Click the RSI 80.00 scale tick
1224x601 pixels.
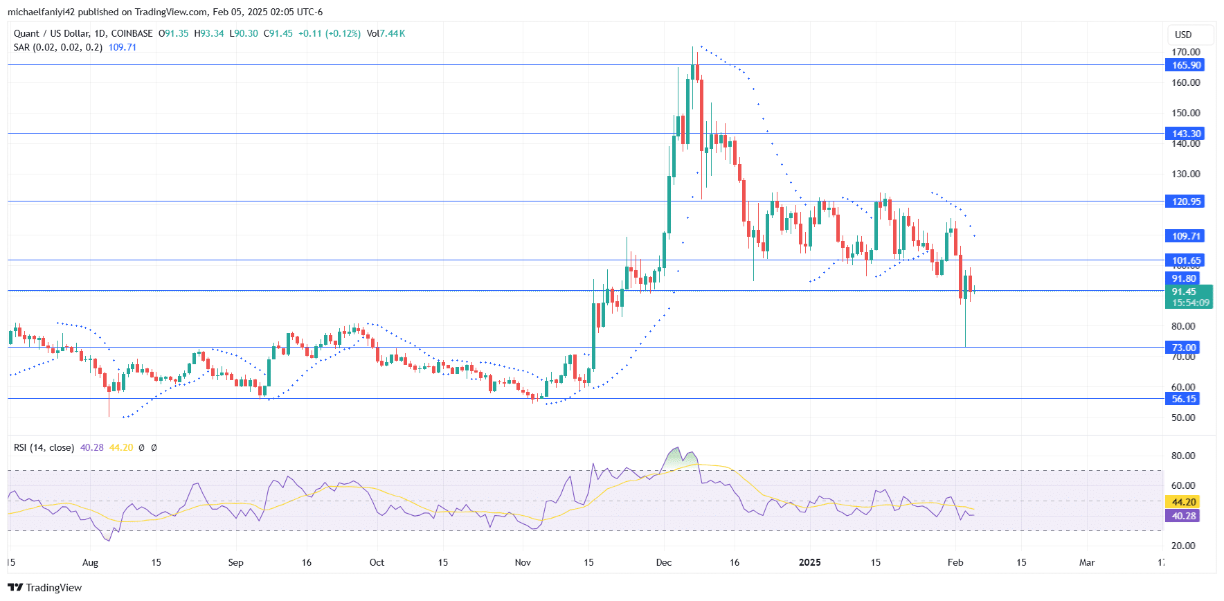point(1183,456)
